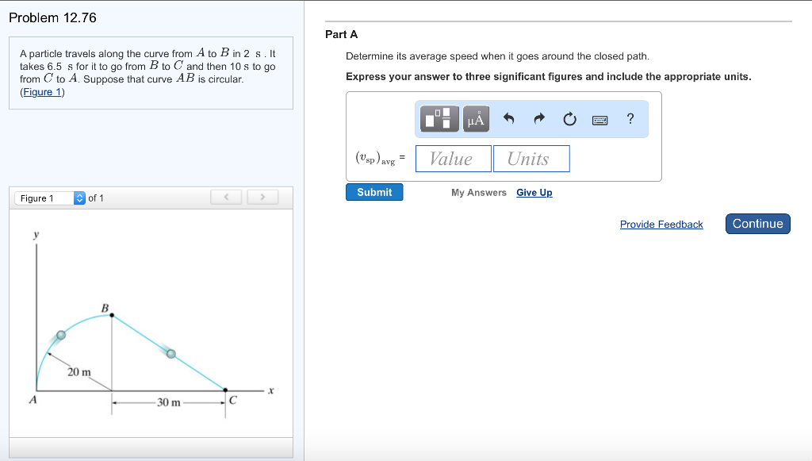Image resolution: width=812 pixels, height=461 pixels.
Task: Click the My Answers option
Action: click(x=478, y=192)
